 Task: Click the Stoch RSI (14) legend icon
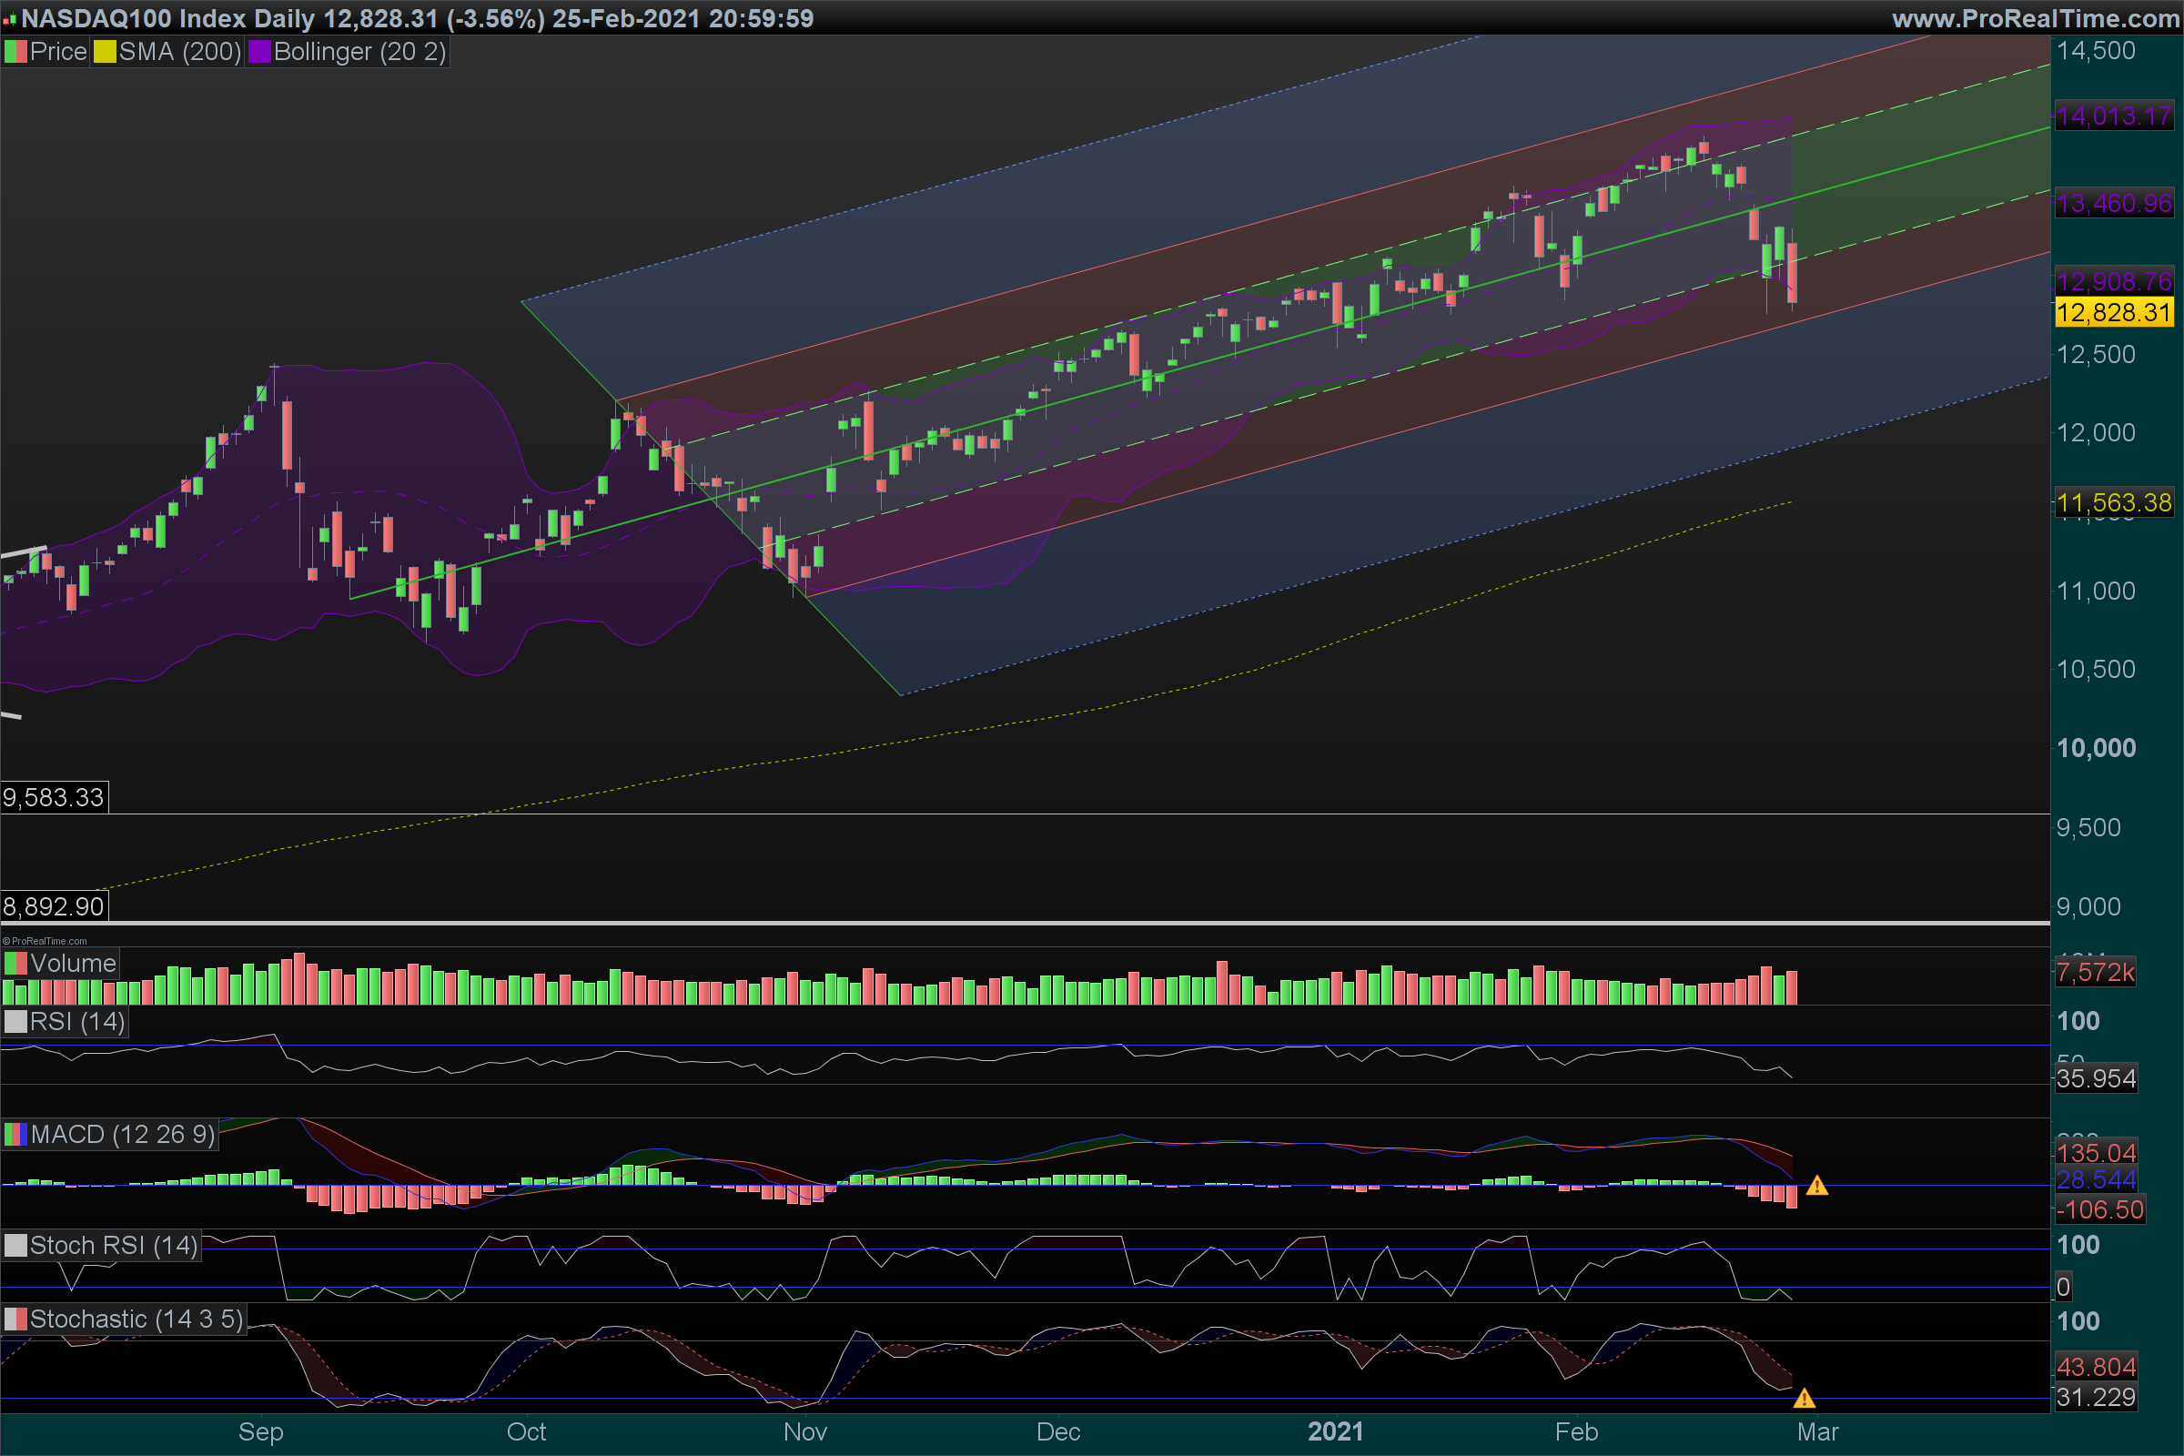click(x=15, y=1245)
